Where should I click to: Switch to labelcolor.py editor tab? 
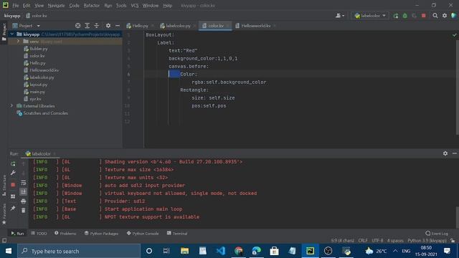(x=178, y=26)
